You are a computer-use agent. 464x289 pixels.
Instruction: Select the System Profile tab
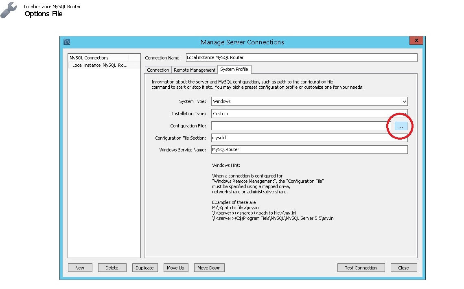click(x=234, y=69)
